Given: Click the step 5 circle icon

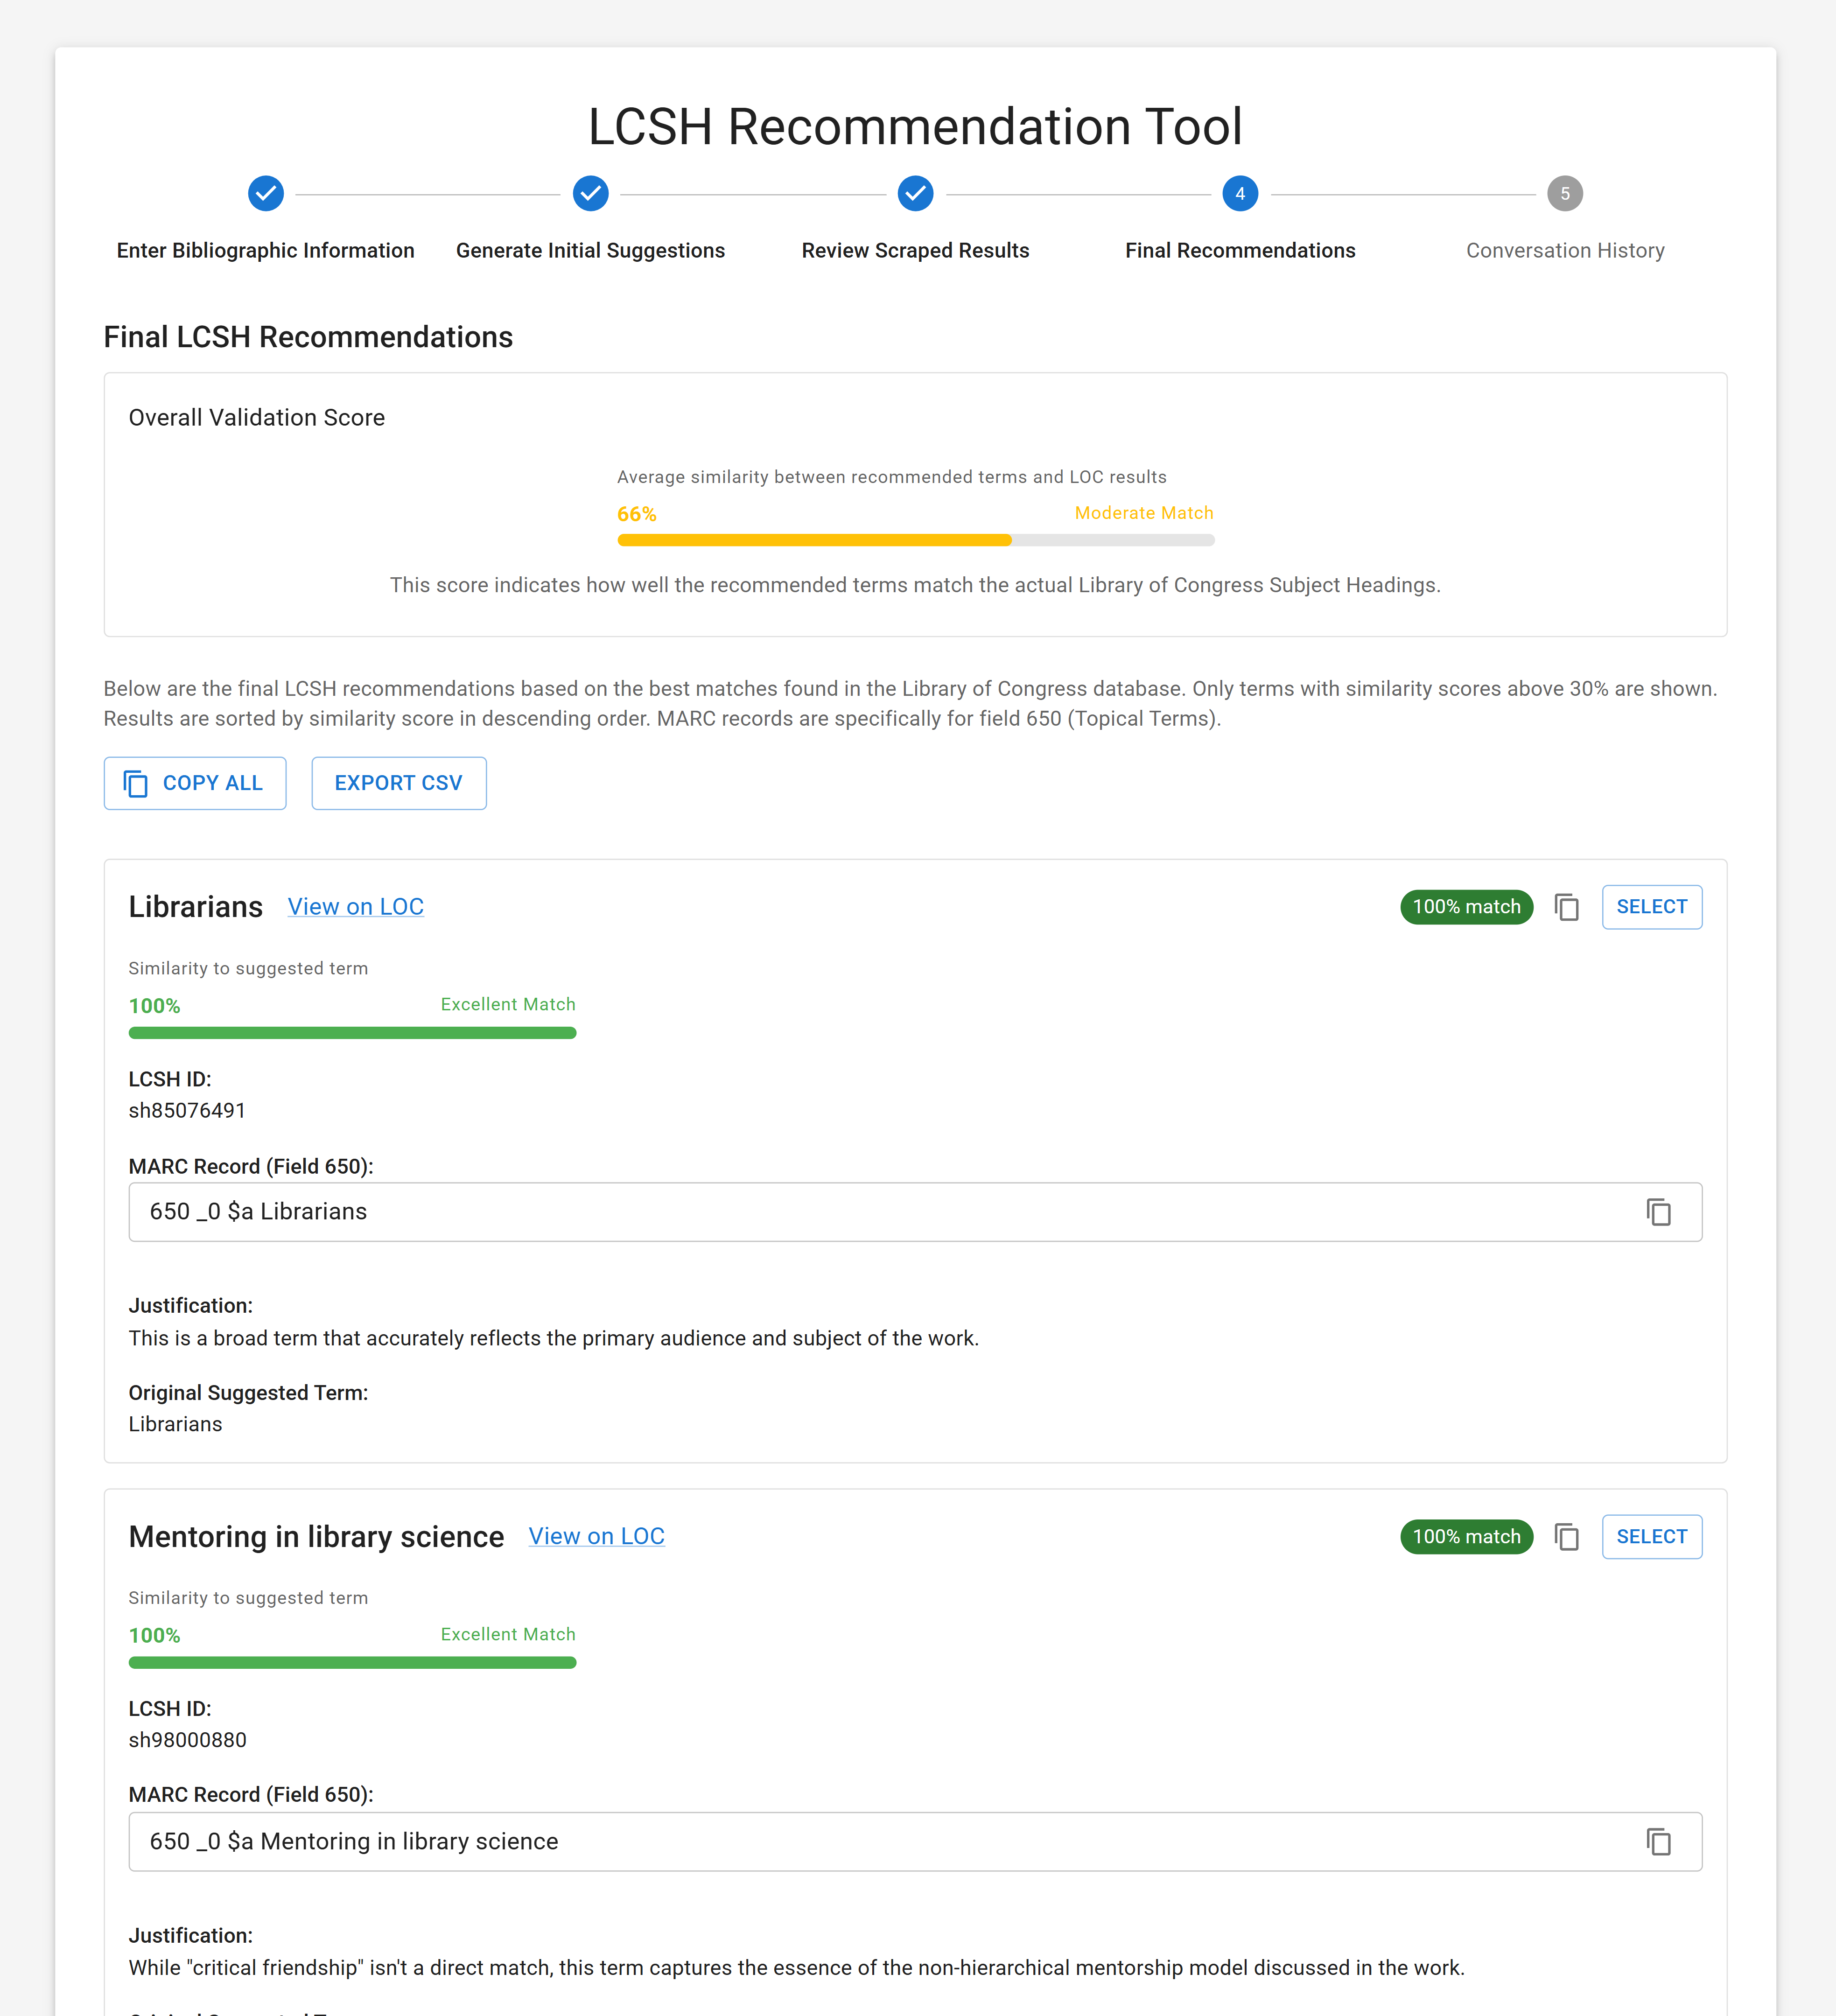Looking at the screenshot, I should pyautogui.click(x=1564, y=193).
